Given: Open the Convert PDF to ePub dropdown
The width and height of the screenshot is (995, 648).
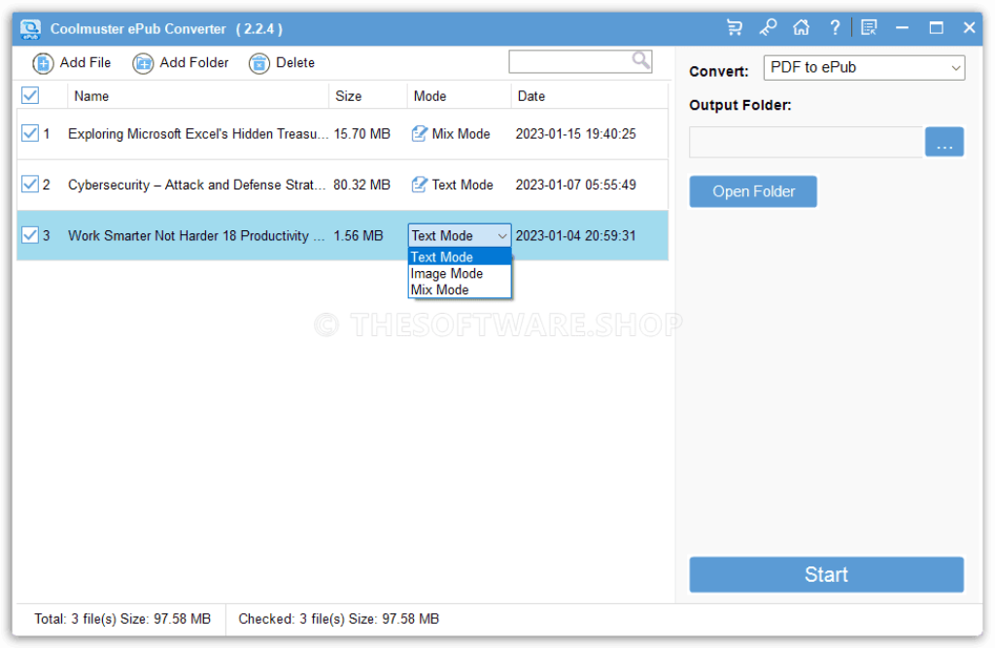Looking at the screenshot, I should pyautogui.click(x=864, y=68).
